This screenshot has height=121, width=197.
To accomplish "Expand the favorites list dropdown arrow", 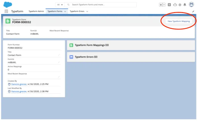I will pos(164,5).
